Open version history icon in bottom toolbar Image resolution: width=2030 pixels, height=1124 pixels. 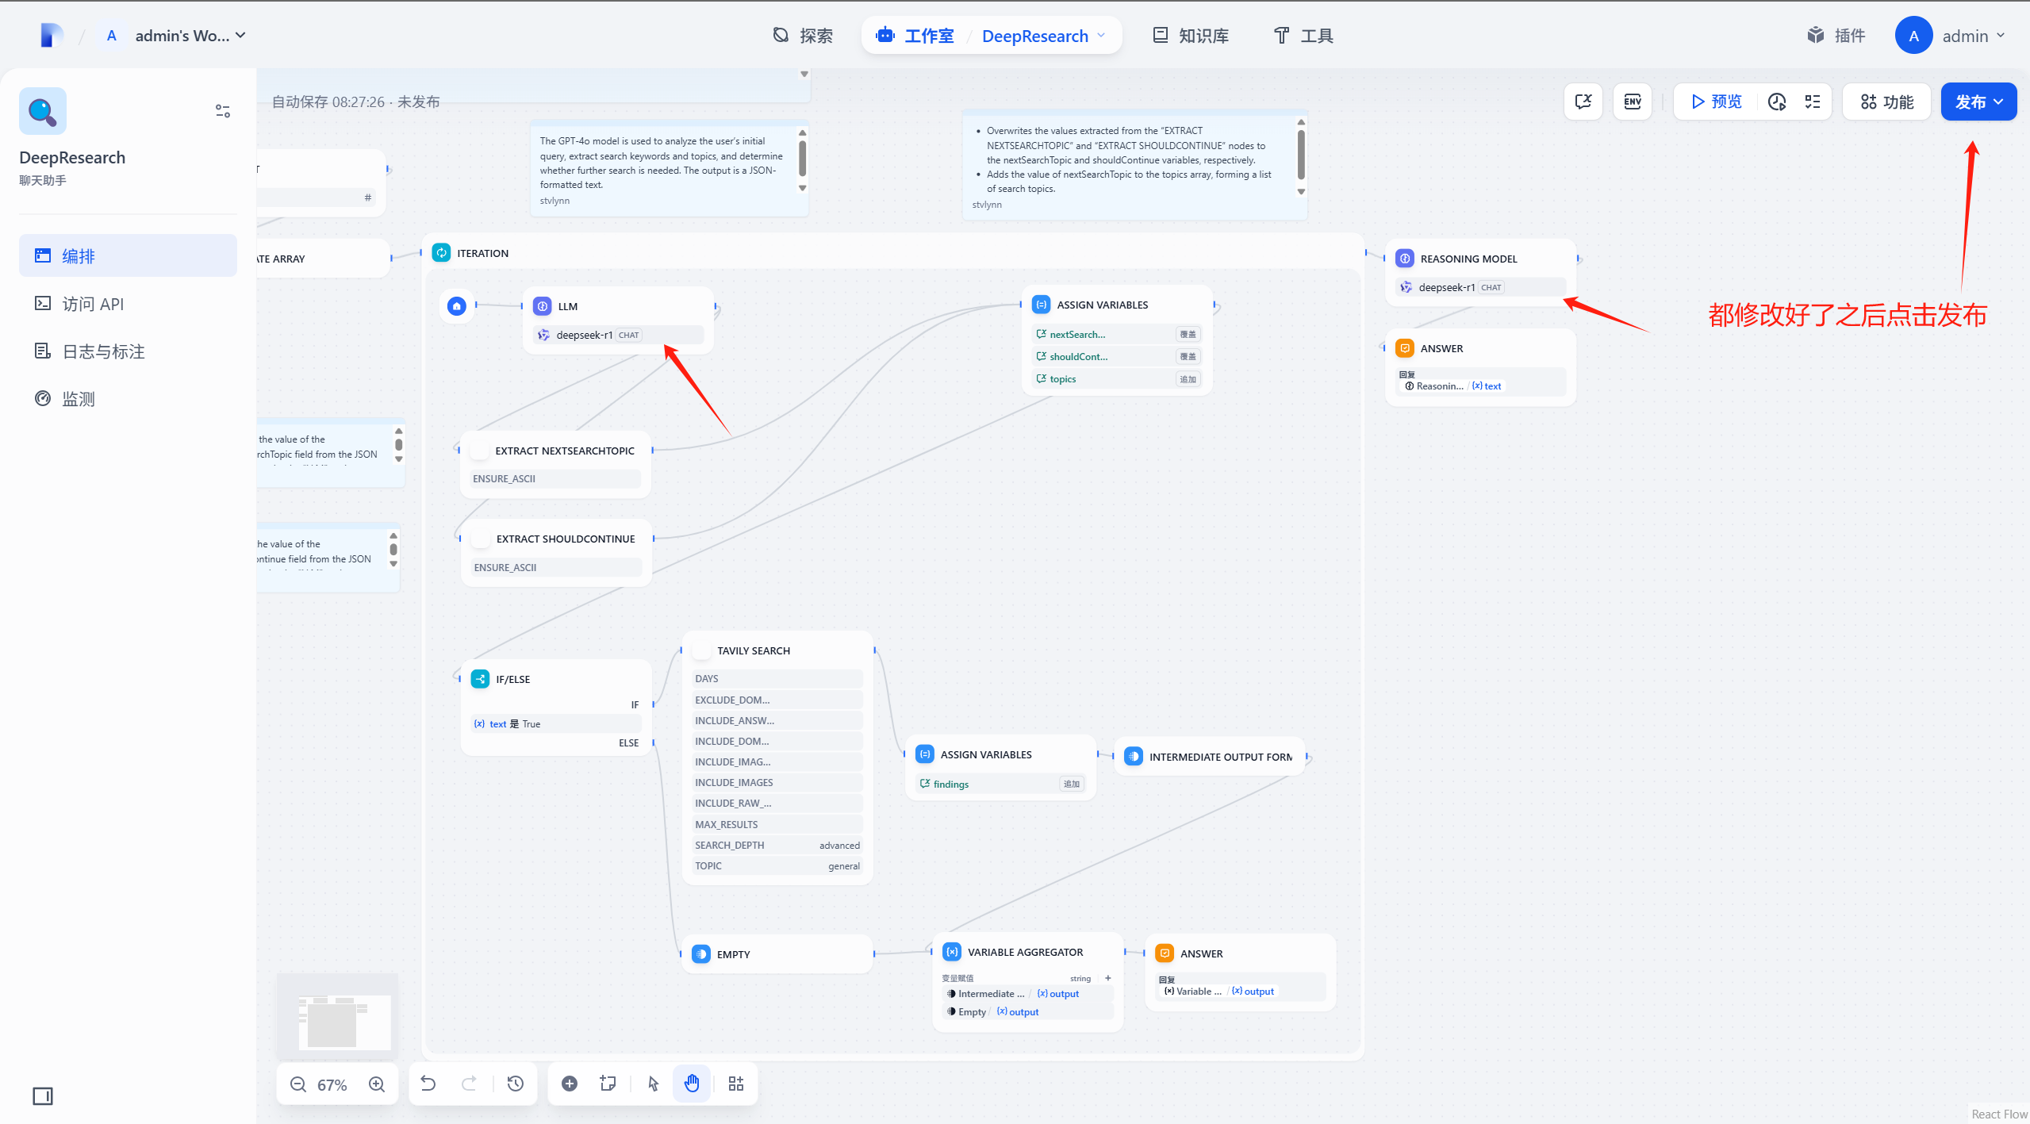[x=516, y=1084]
